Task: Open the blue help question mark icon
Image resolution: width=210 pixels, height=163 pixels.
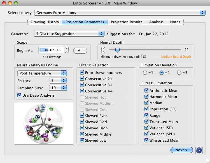Action: [x=199, y=150]
